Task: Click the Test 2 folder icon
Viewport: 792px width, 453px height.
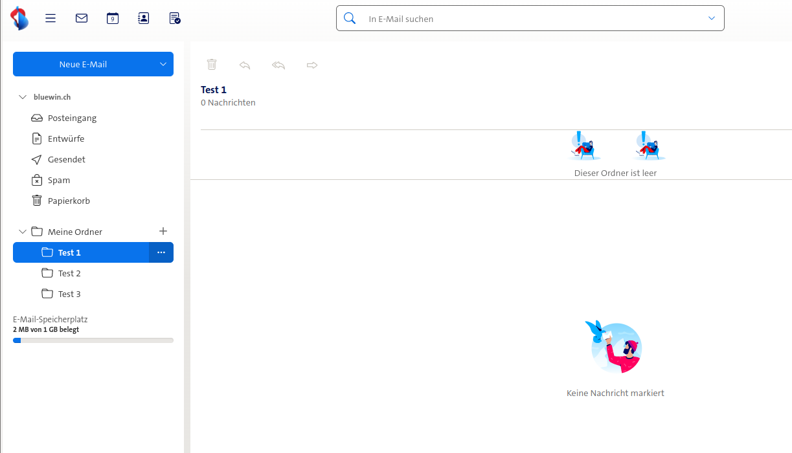Action: click(47, 273)
